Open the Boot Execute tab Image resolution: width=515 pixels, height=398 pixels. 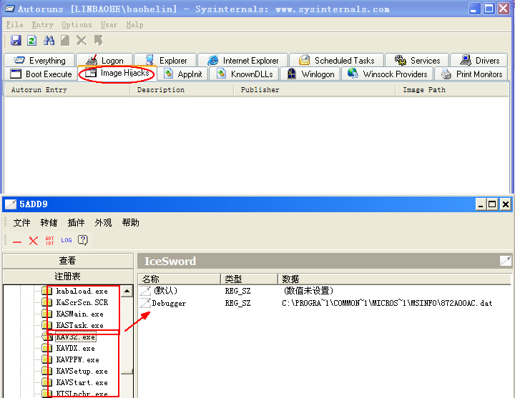[x=40, y=74]
